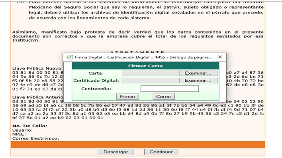Select the Carta file path field
The height and width of the screenshot is (158, 282).
pyautogui.click(x=151, y=73)
